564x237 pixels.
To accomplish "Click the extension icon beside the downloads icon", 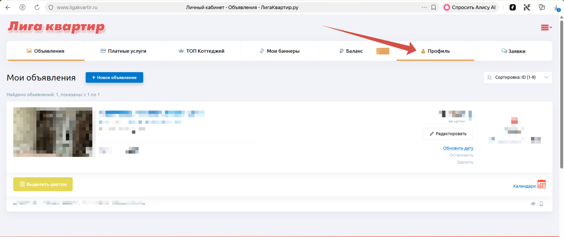I will (x=542, y=7).
